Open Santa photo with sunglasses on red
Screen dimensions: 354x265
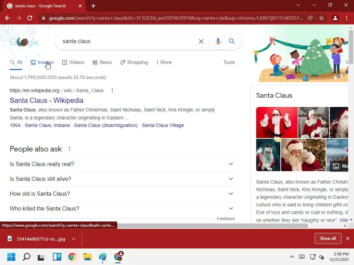[277, 122]
